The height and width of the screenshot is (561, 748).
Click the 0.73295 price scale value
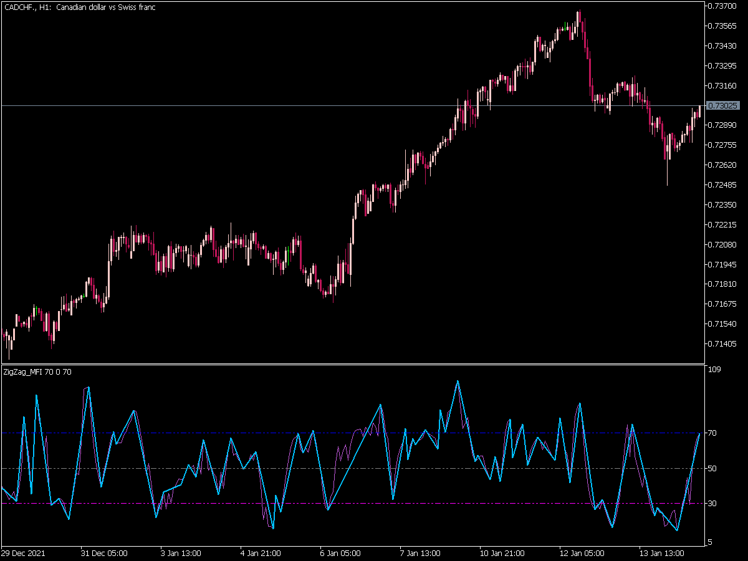[x=722, y=66]
